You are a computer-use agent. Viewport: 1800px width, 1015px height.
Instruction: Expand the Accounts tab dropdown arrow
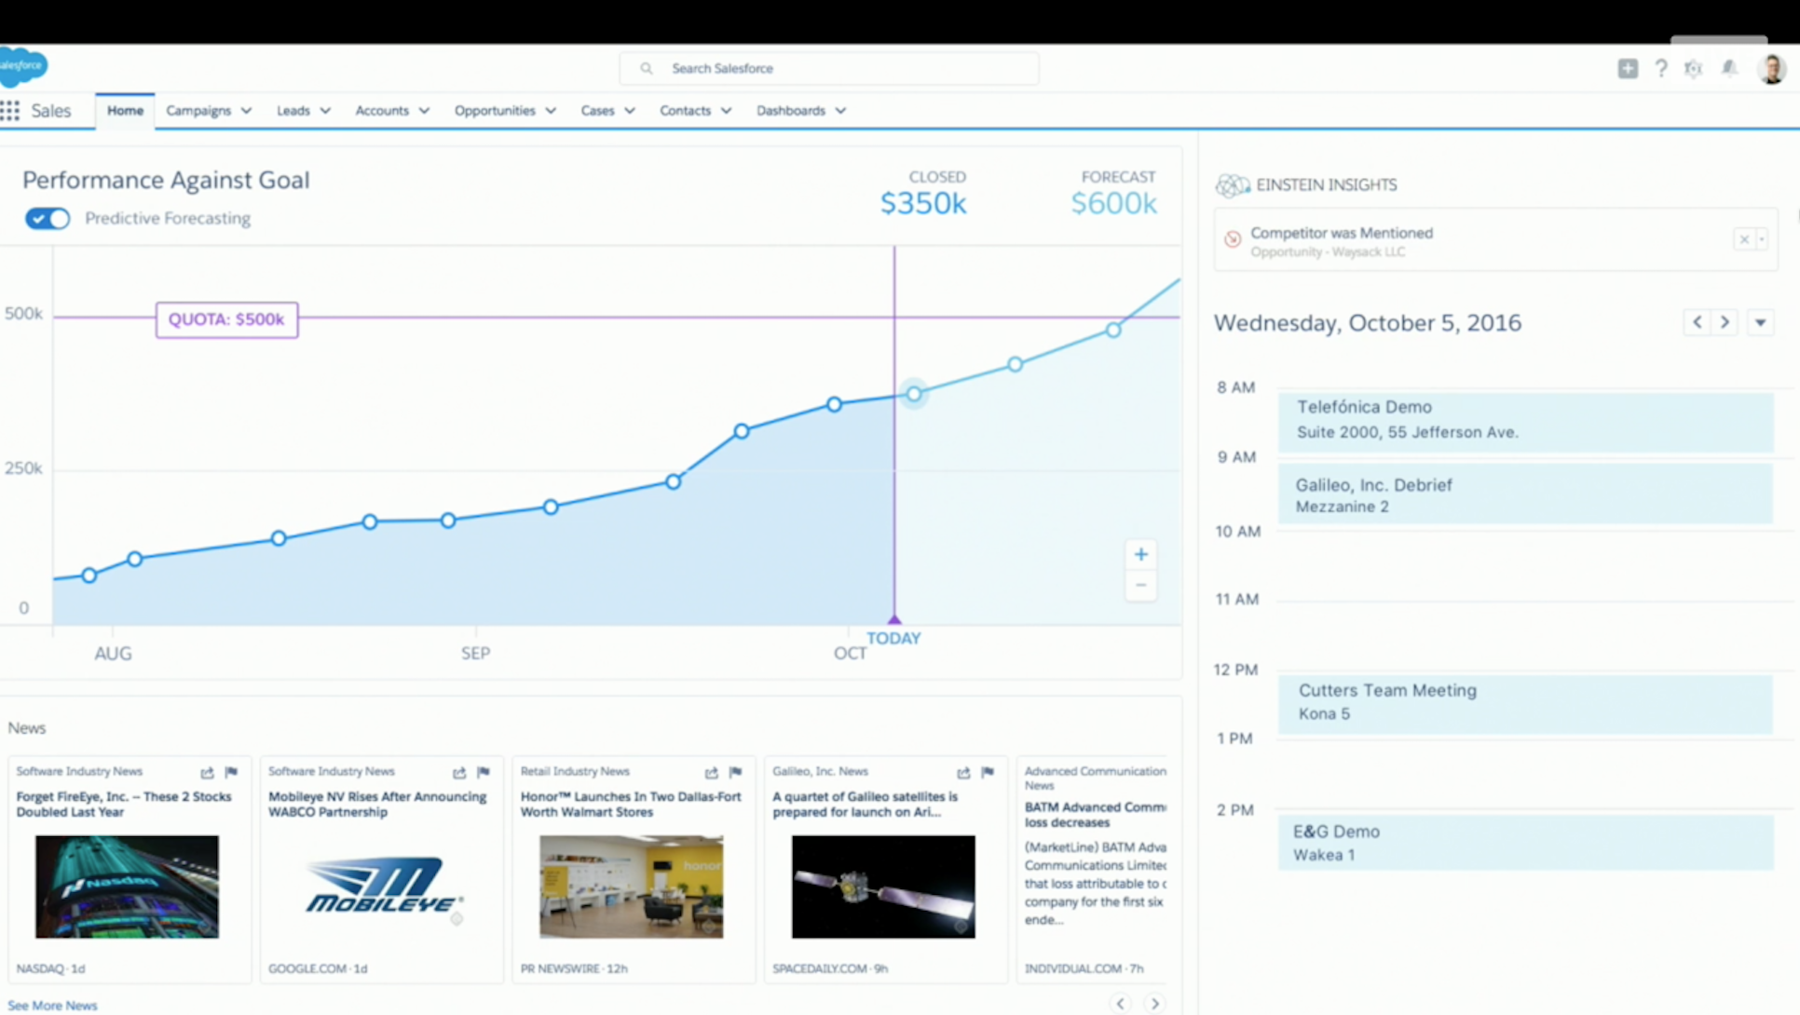pyautogui.click(x=424, y=111)
